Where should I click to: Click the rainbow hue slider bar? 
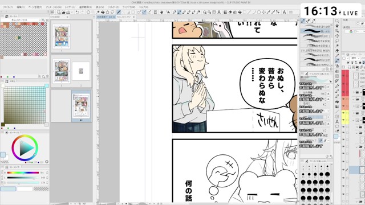tap(23, 173)
